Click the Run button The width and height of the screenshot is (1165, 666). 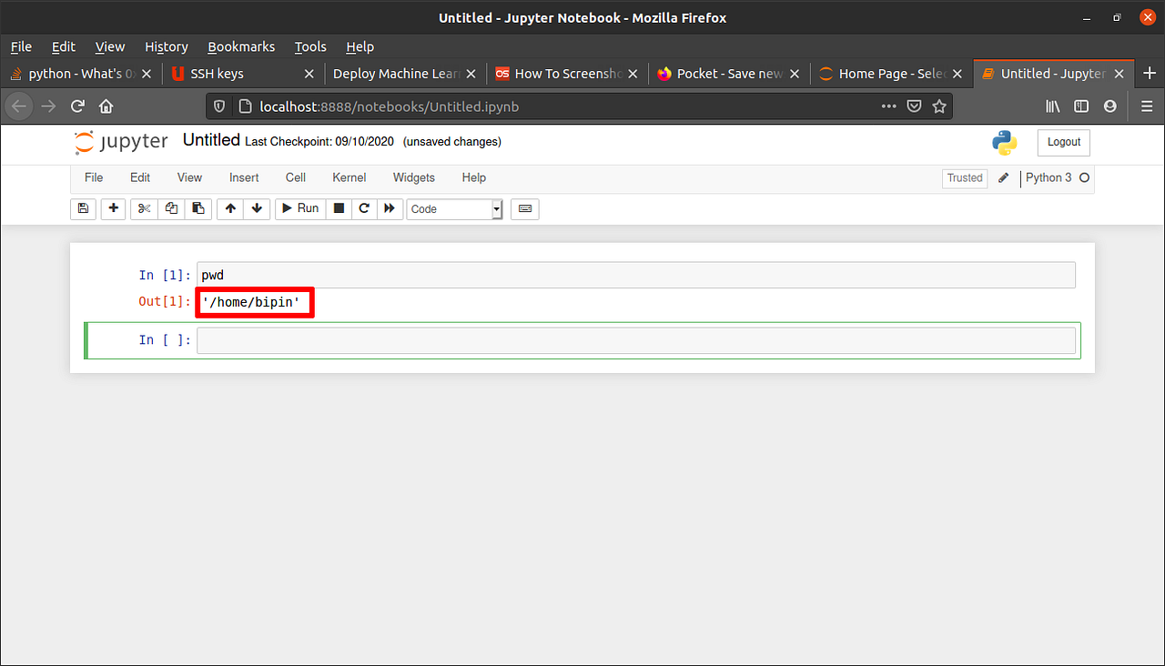[x=299, y=208]
